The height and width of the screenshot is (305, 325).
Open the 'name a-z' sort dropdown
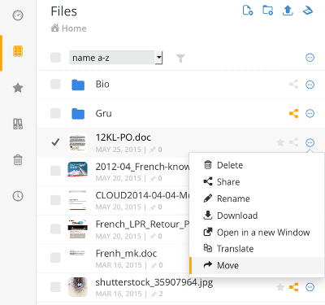[x=115, y=58]
